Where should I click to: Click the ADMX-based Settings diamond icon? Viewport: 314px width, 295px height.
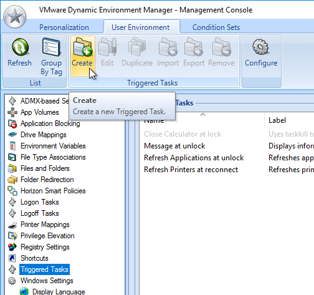coord(12,101)
